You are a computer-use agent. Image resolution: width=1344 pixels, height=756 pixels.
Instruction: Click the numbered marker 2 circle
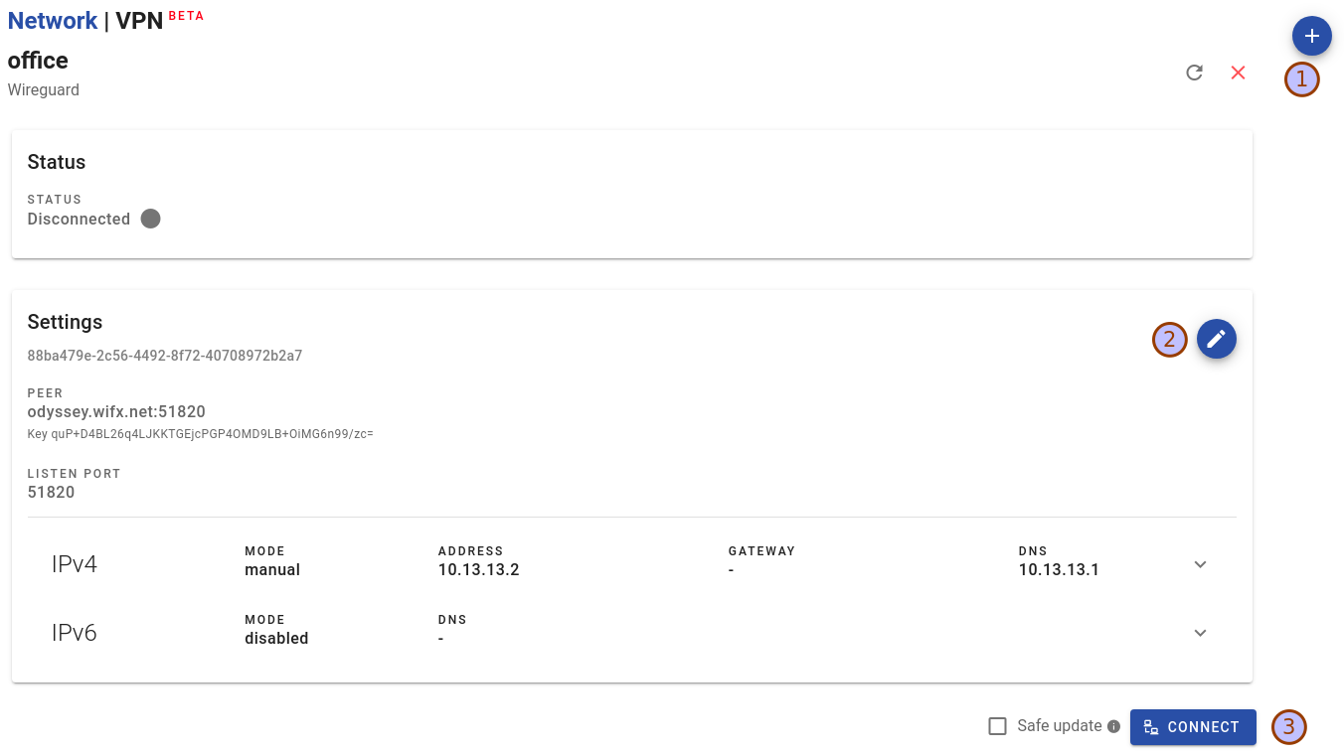1169,340
